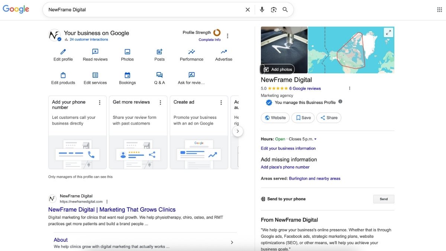
Task: Expand hours dropdown next to Closes 5 p.m.
Action: coord(315,139)
